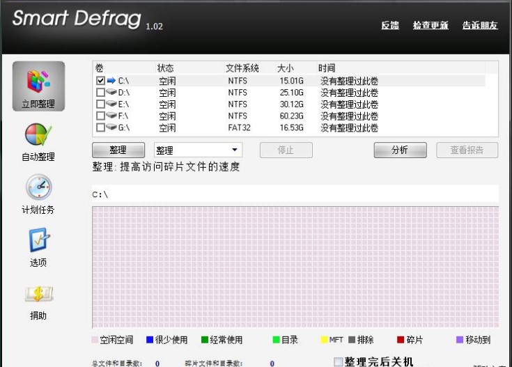Enable 整理完后关机 shutdown checkbox
Image resolution: width=512 pixels, height=367 pixels.
pyautogui.click(x=339, y=361)
